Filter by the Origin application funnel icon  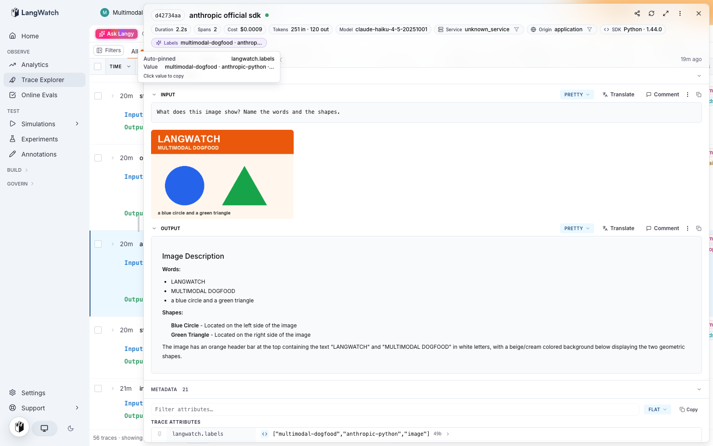pos(590,29)
